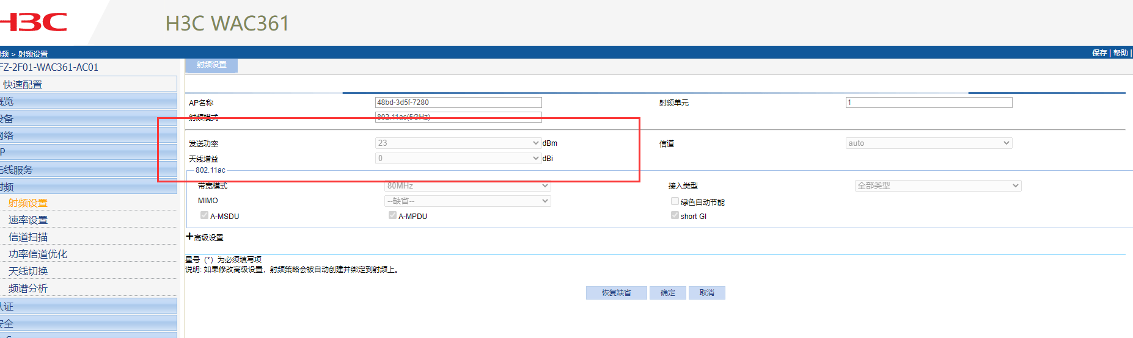Open the 天线增益 dBi dropdown
Image resolution: width=1133 pixels, height=338 pixels.
(x=458, y=158)
